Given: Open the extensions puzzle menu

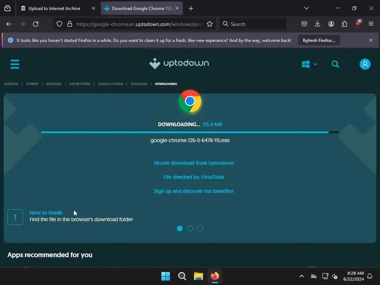Looking at the screenshot, I should [344, 24].
